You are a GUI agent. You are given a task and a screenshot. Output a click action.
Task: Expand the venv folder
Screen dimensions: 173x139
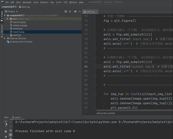pos(7,19)
